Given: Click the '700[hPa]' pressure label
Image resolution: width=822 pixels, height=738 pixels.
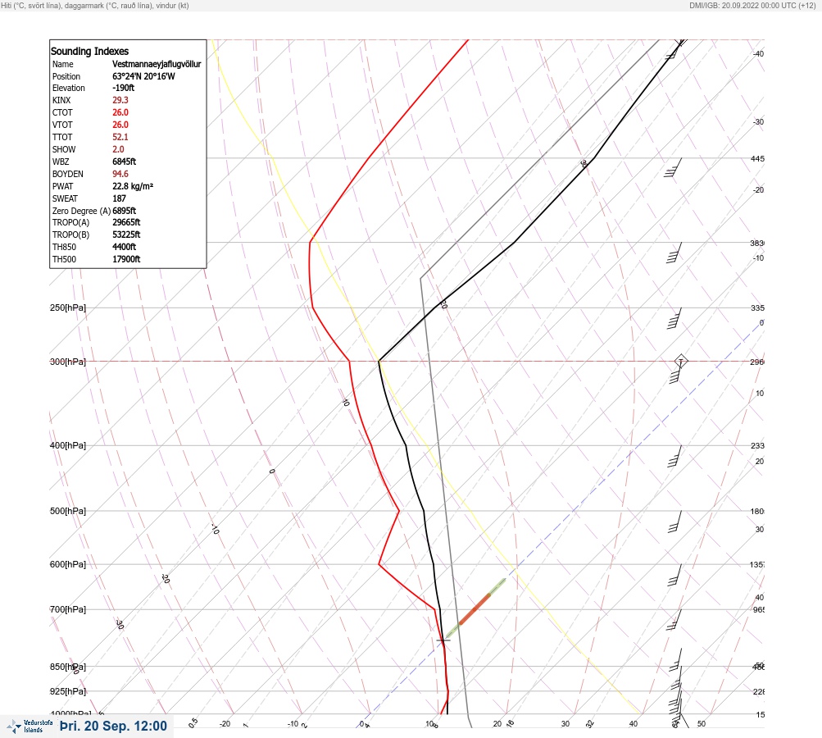Looking at the screenshot, I should [68, 609].
